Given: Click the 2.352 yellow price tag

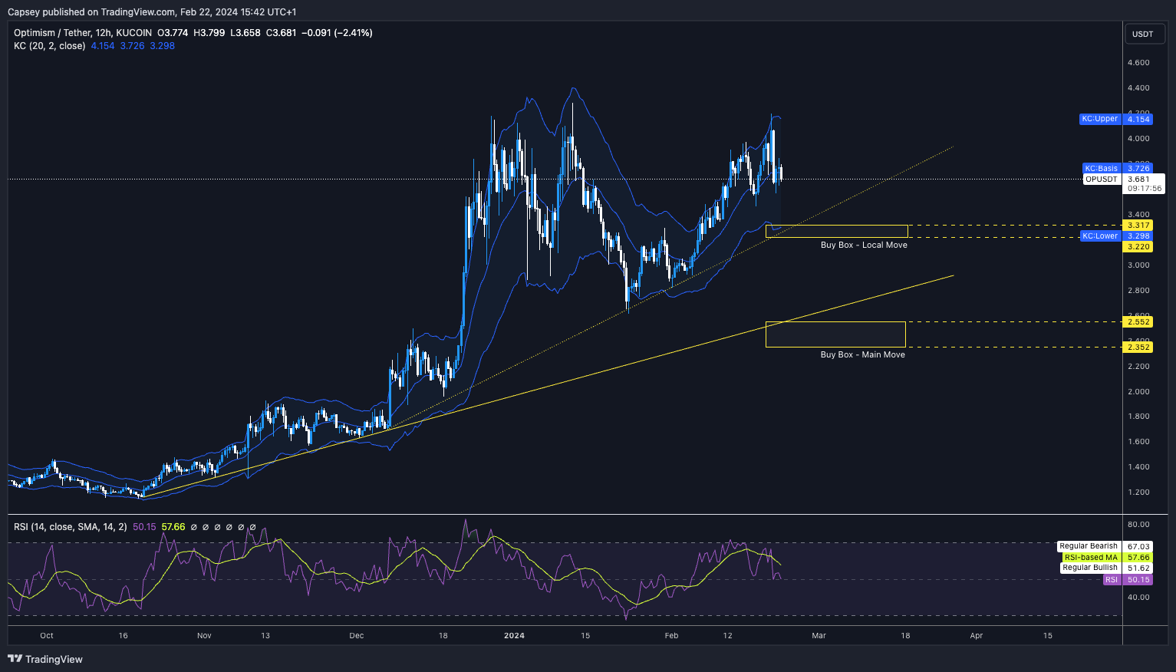Looking at the screenshot, I should pyautogui.click(x=1138, y=348).
